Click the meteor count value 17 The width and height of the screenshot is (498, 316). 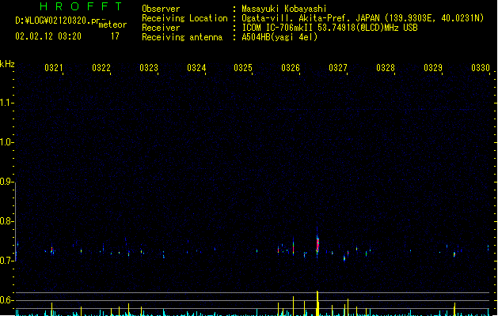pos(115,36)
